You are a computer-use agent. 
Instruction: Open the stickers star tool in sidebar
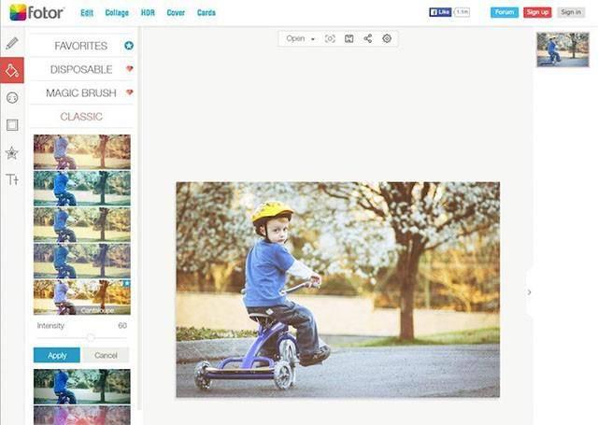[12, 153]
